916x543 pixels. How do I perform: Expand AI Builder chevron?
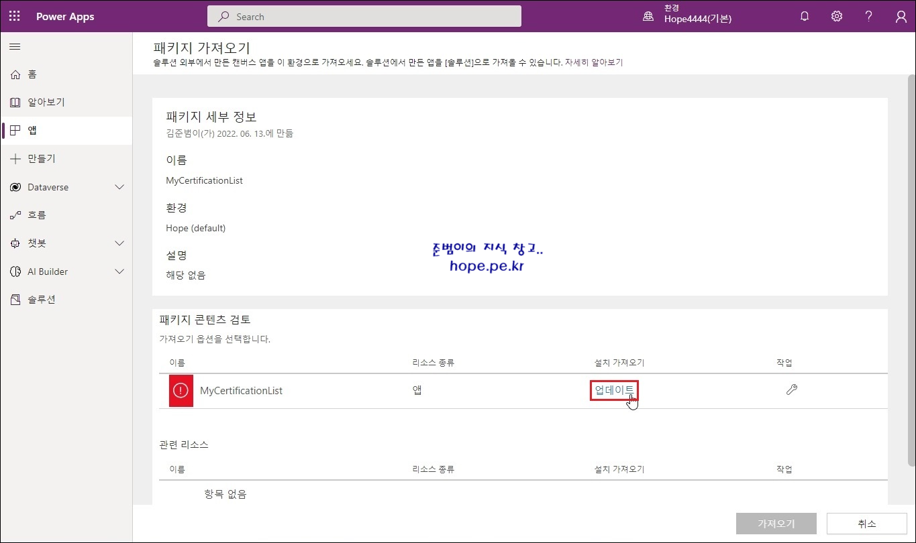[x=119, y=271]
